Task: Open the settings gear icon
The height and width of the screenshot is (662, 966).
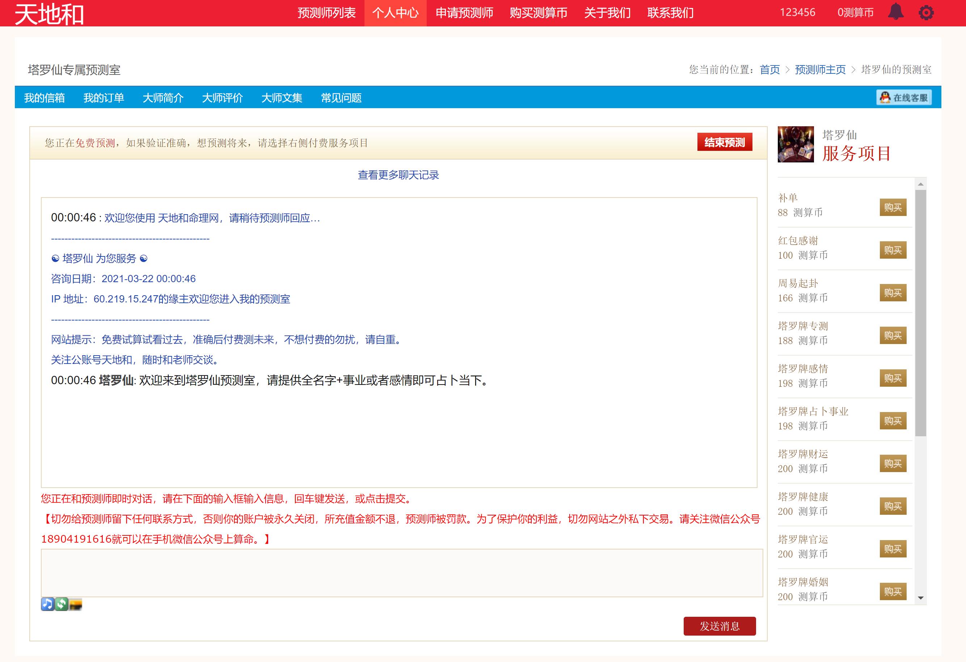Action: 926,12
